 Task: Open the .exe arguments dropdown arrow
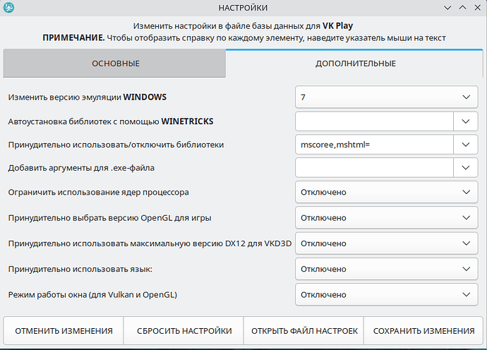464,167
